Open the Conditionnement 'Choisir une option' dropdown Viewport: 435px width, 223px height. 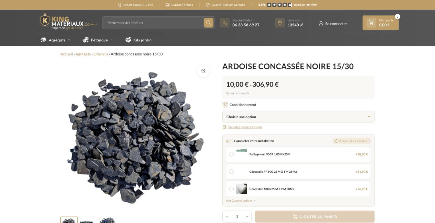298,117
